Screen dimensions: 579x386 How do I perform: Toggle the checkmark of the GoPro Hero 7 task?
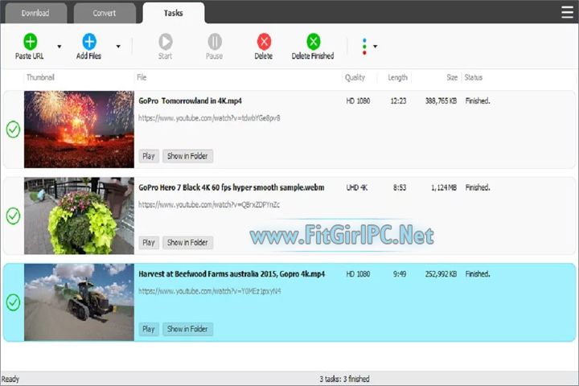pos(14,216)
